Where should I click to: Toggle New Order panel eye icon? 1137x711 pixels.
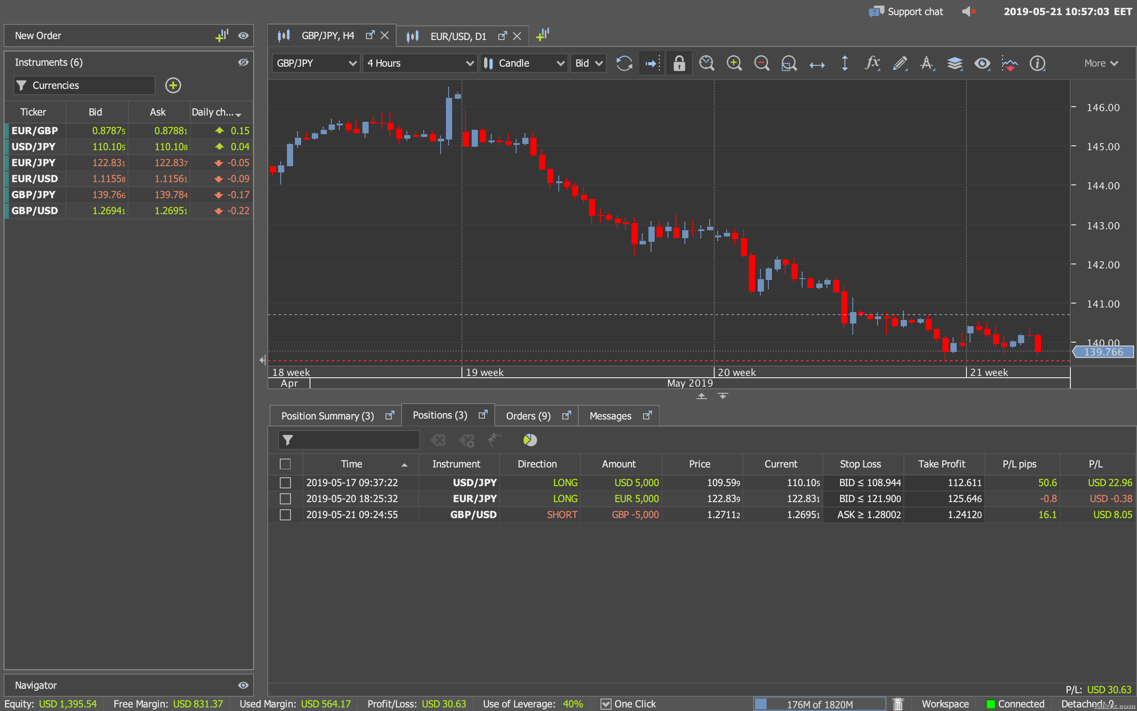coord(243,35)
